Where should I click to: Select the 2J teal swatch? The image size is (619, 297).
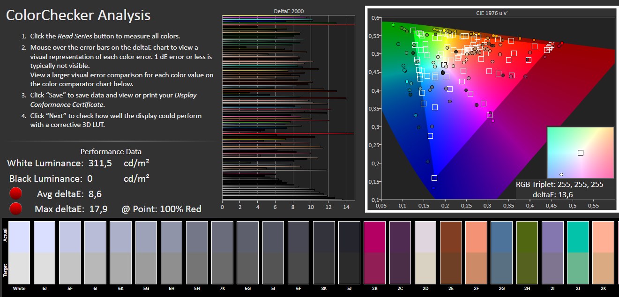(578, 252)
